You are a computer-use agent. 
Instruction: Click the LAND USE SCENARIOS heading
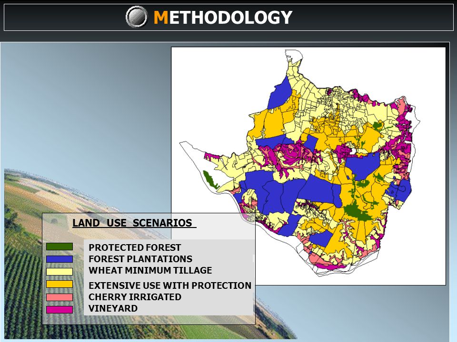tap(134, 223)
